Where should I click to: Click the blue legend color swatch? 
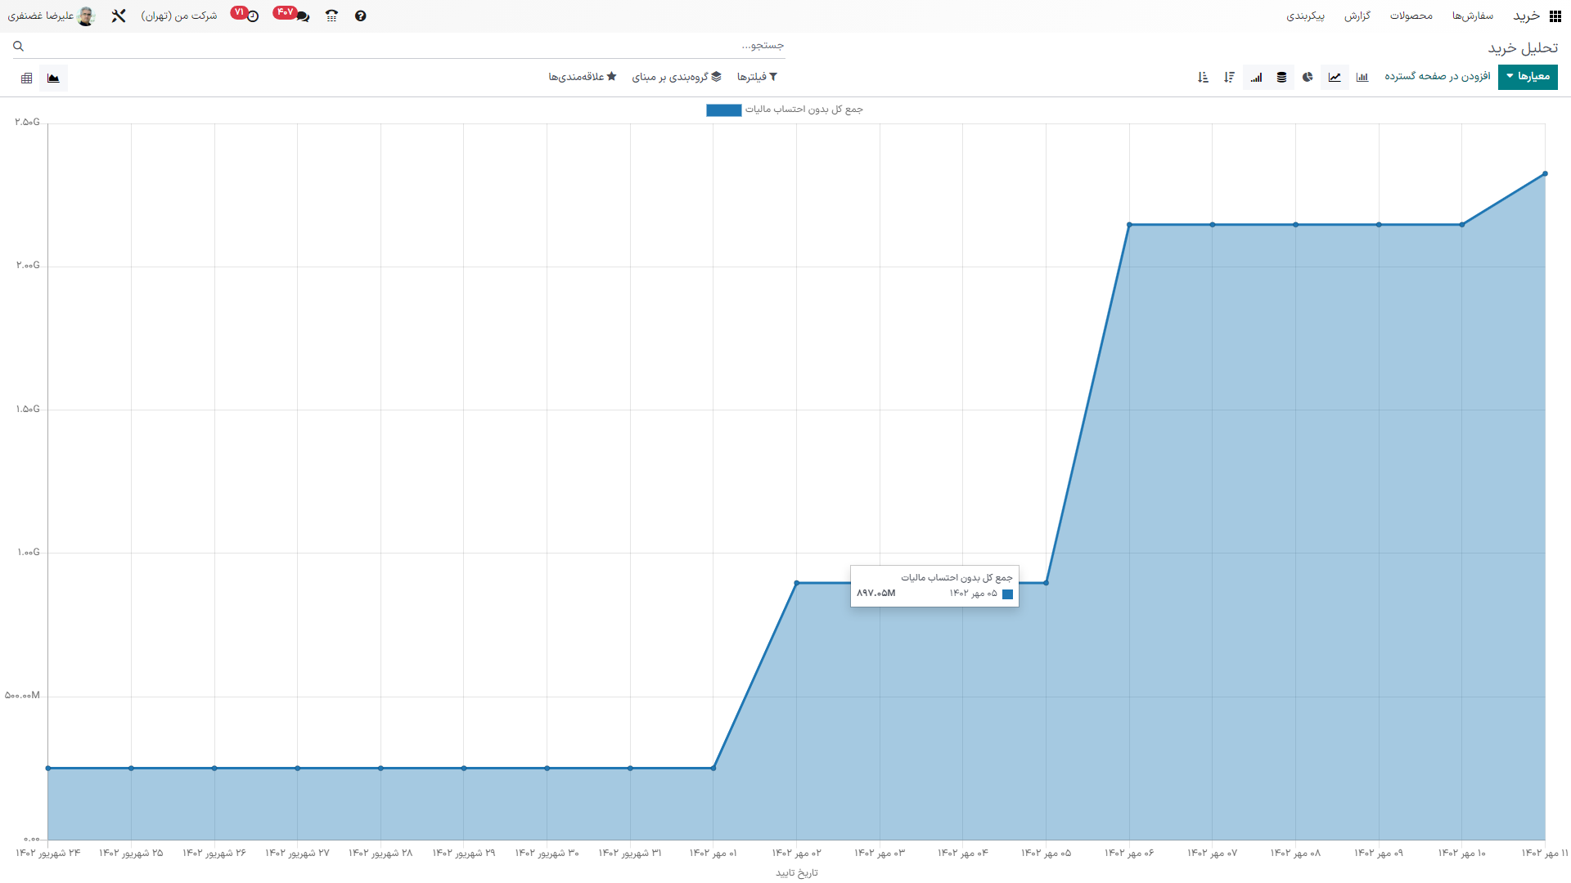click(x=723, y=110)
